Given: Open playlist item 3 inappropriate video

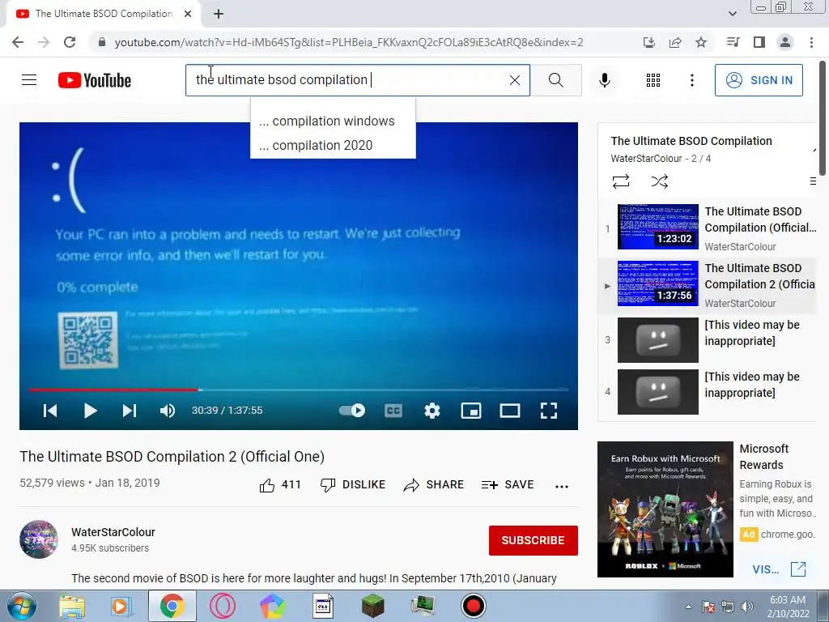Looking at the screenshot, I should coord(708,340).
